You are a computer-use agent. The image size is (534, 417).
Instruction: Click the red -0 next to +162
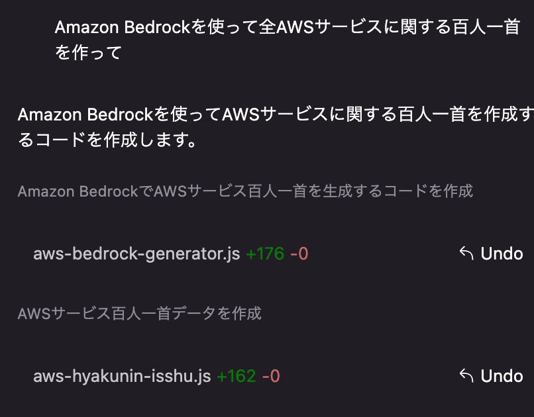tap(271, 376)
